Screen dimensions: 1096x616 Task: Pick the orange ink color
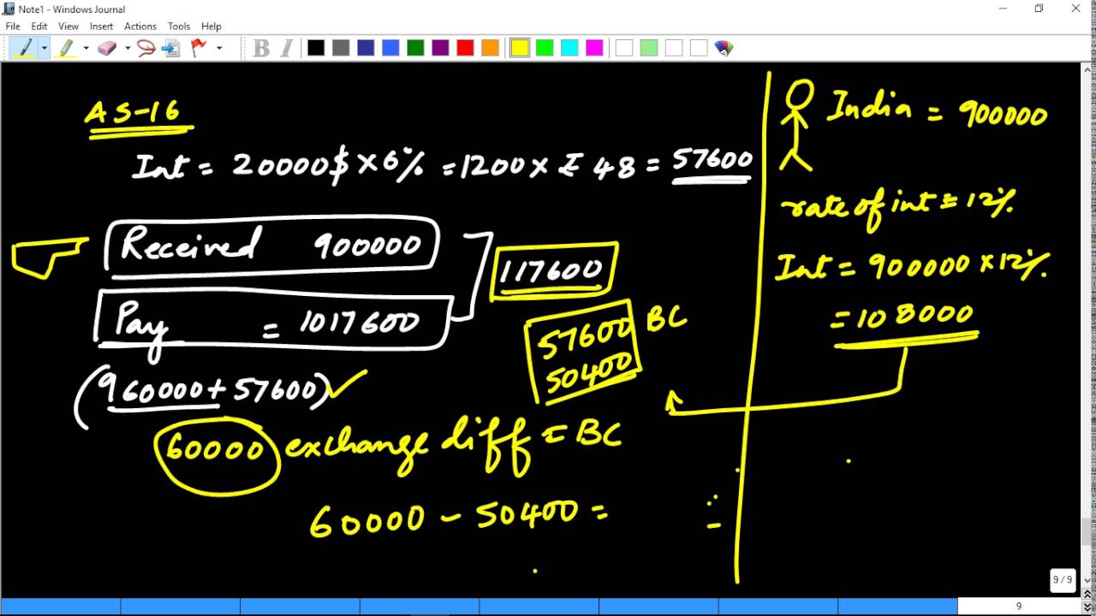490,48
